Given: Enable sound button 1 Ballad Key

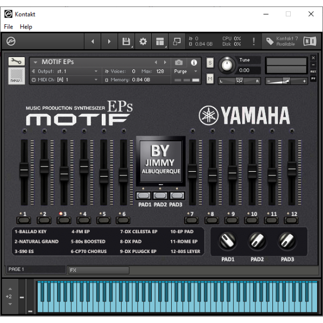Looking at the screenshot, I should pos(24,220).
